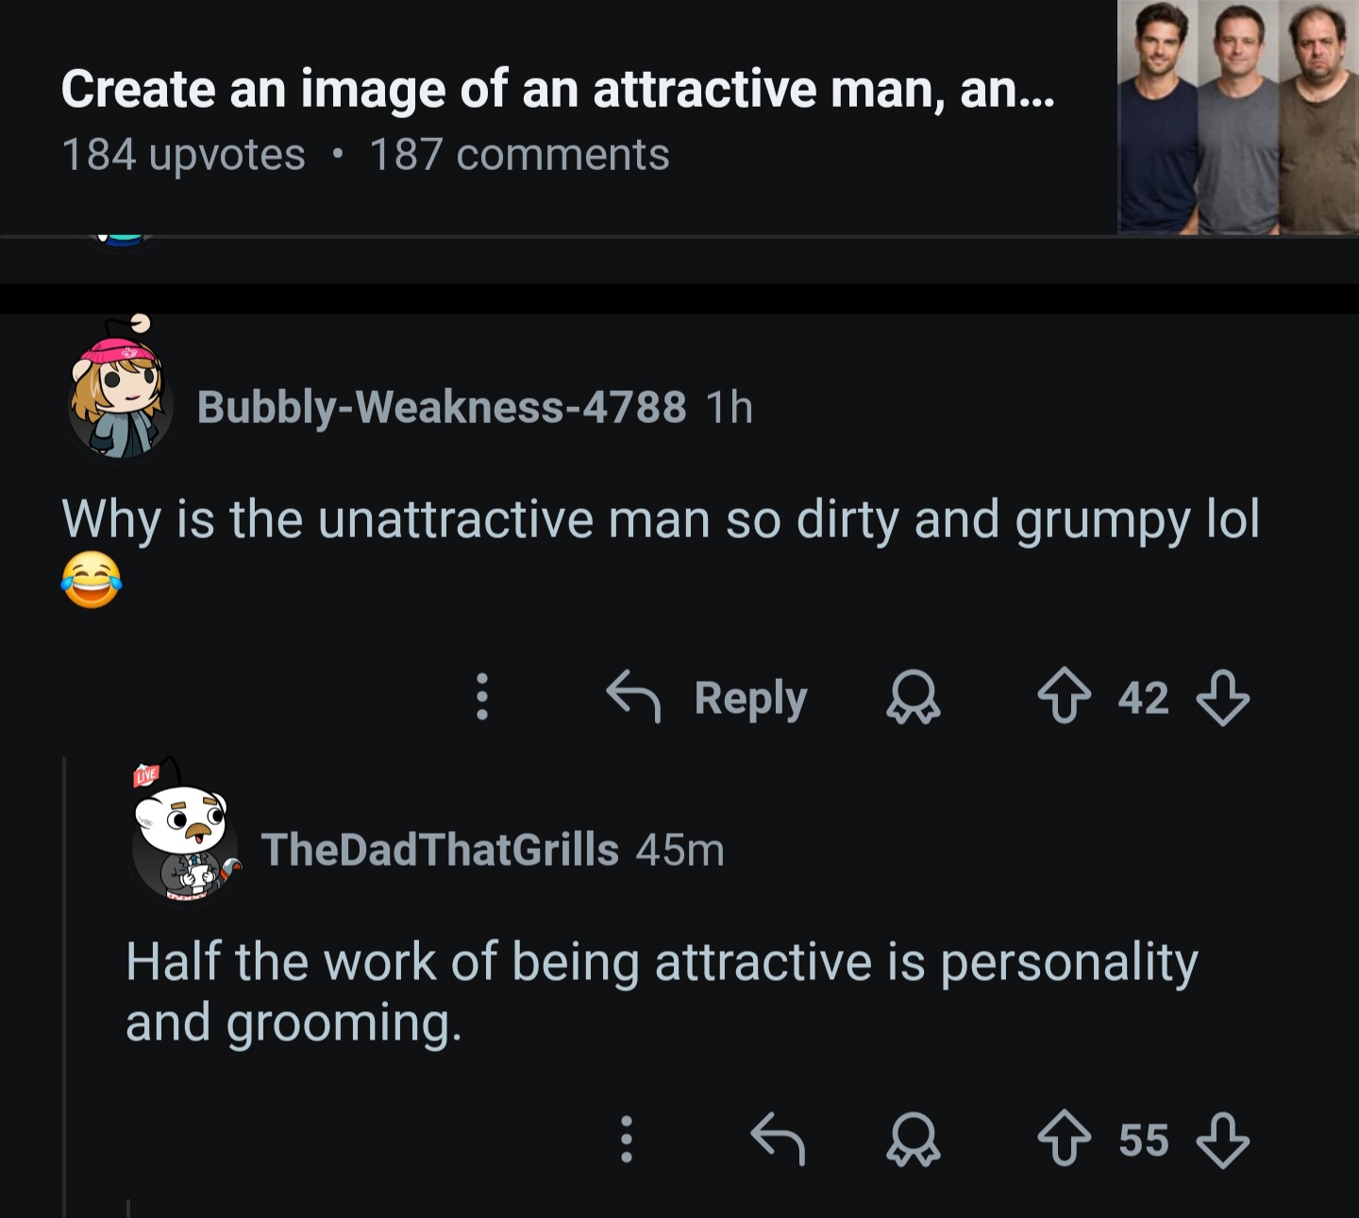
Task: Give award to the grumpy comment
Action: (x=913, y=699)
